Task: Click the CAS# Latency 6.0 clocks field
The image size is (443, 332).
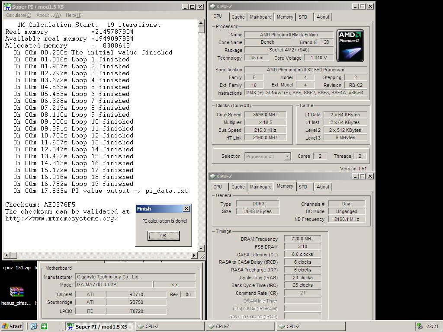Action: 302,254
